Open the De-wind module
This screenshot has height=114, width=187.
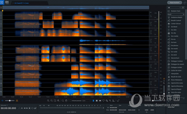172,55
